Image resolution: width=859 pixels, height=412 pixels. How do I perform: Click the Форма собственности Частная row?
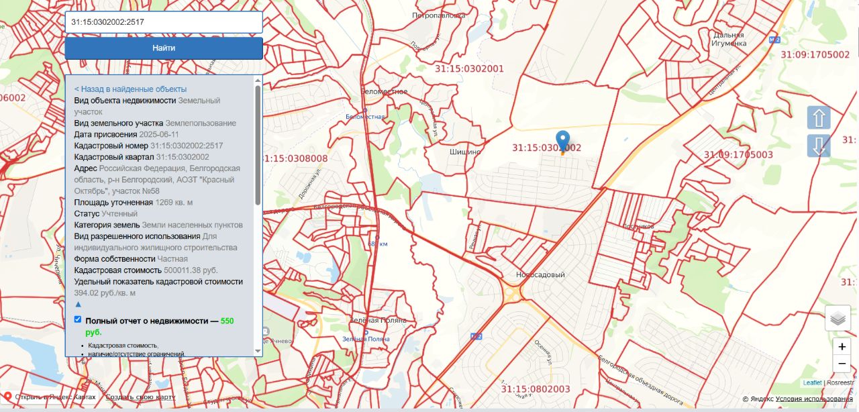pos(131,258)
